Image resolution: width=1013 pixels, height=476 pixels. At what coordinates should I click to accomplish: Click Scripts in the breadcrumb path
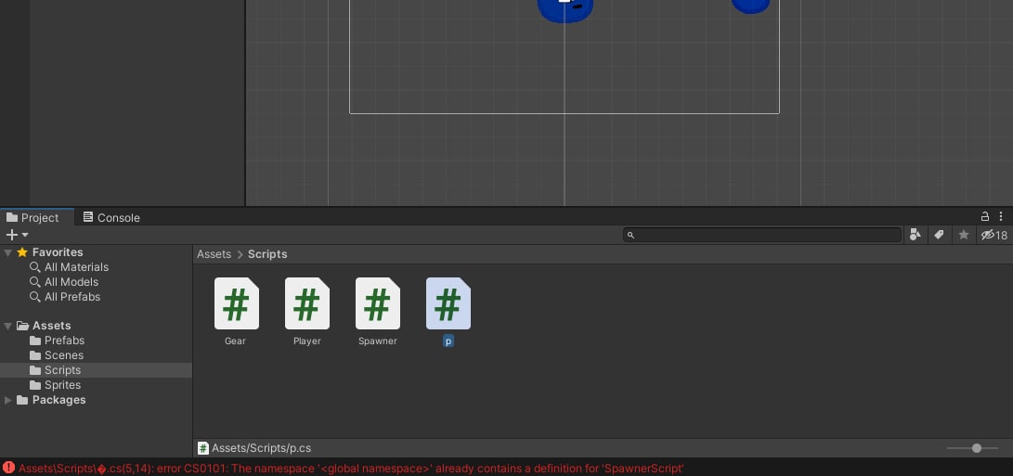[267, 254]
